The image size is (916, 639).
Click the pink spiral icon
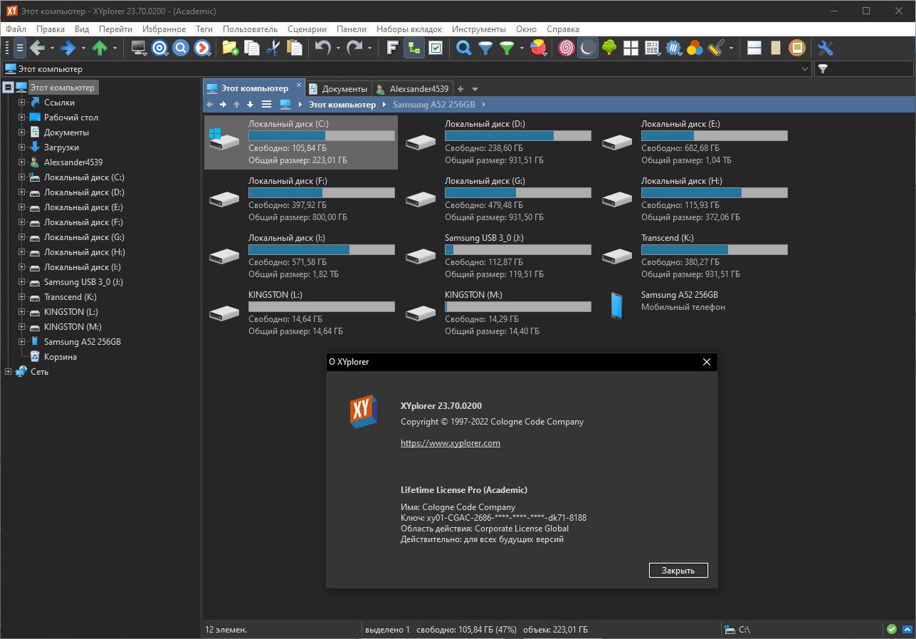click(567, 48)
